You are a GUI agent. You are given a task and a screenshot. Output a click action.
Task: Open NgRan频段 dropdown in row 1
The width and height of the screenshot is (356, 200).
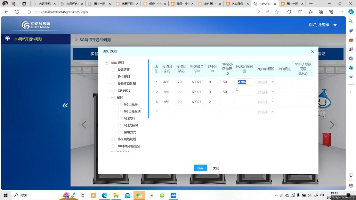266,82
